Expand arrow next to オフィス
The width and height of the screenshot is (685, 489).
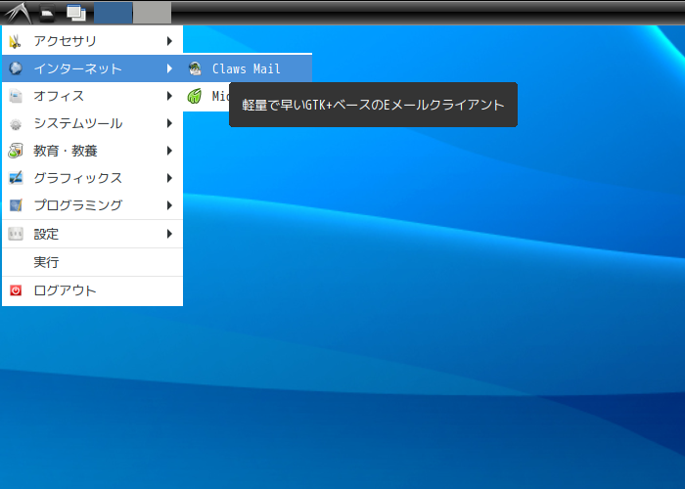point(169,96)
